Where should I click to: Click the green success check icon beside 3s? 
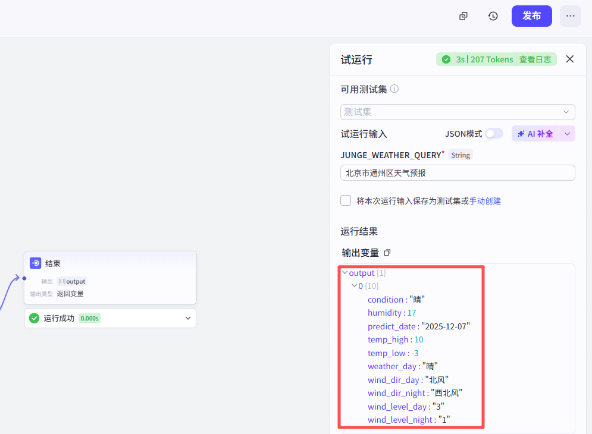click(446, 59)
